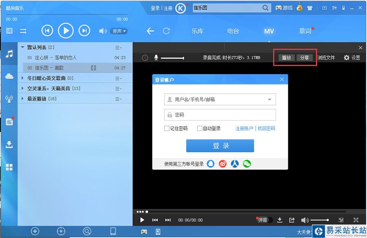Open the apps grid sidebar icon
The image size is (367, 238).
coord(9,167)
